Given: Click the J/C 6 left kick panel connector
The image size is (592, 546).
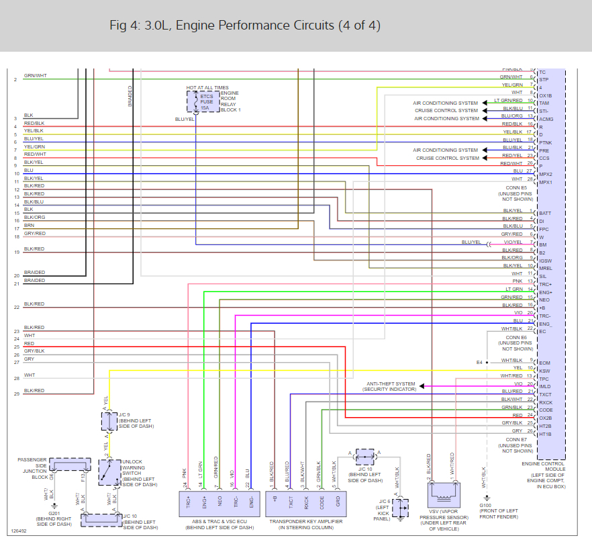Looking at the screenshot, I should pos(400,508).
